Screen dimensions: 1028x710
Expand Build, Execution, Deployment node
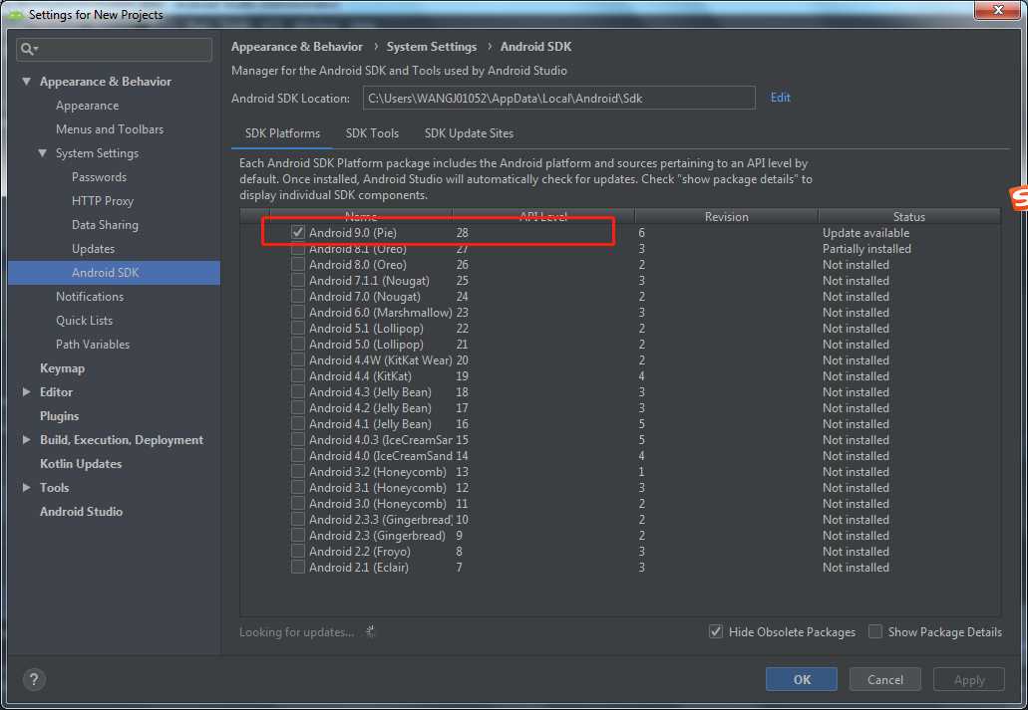(x=26, y=439)
